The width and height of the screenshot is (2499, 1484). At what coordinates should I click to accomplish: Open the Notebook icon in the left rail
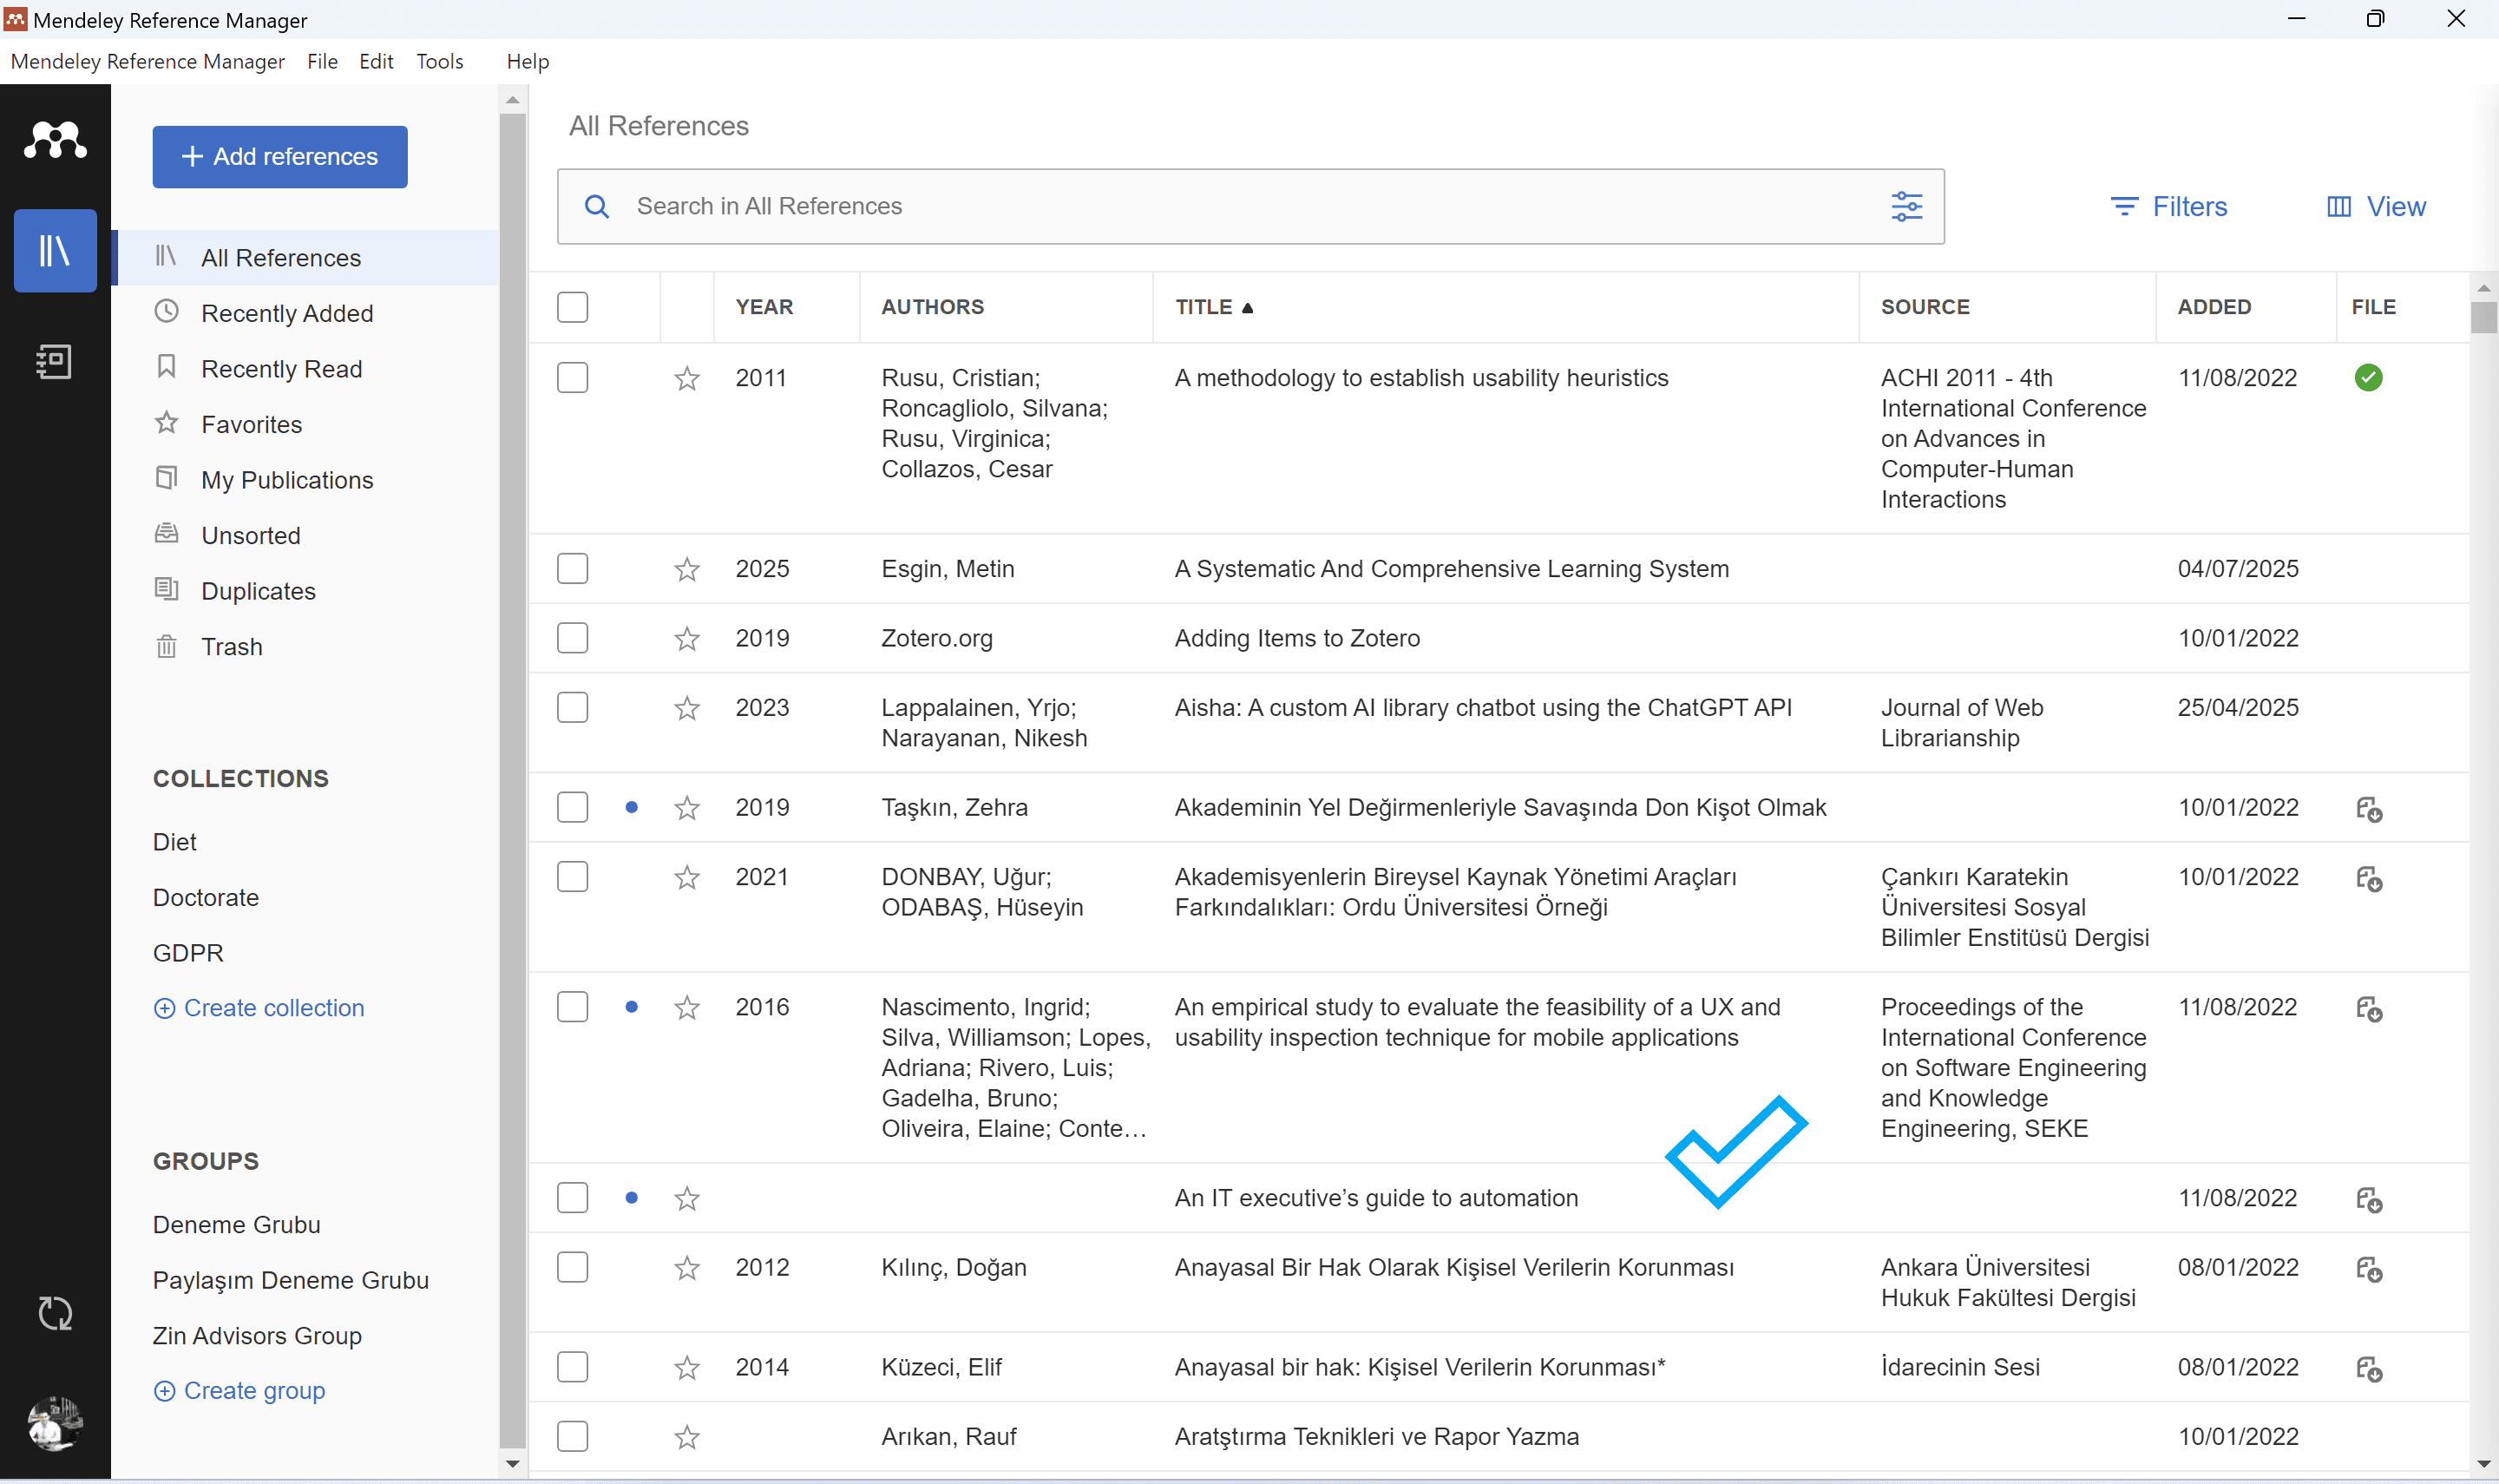coord(55,361)
